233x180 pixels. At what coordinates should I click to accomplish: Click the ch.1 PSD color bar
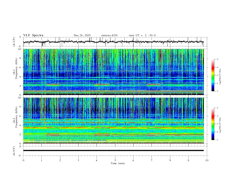point(213,75)
